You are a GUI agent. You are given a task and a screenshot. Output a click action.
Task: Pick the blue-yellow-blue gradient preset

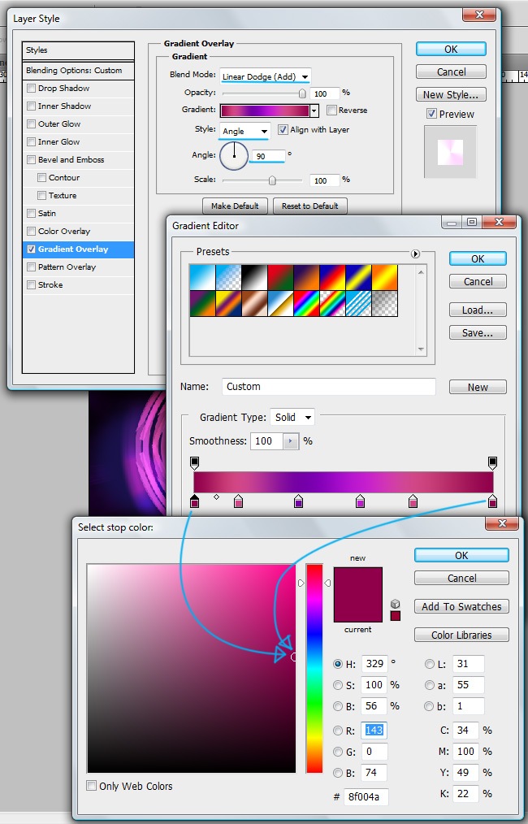tap(358, 277)
